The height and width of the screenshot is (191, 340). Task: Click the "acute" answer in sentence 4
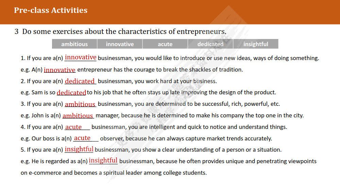pyautogui.click(x=74, y=127)
